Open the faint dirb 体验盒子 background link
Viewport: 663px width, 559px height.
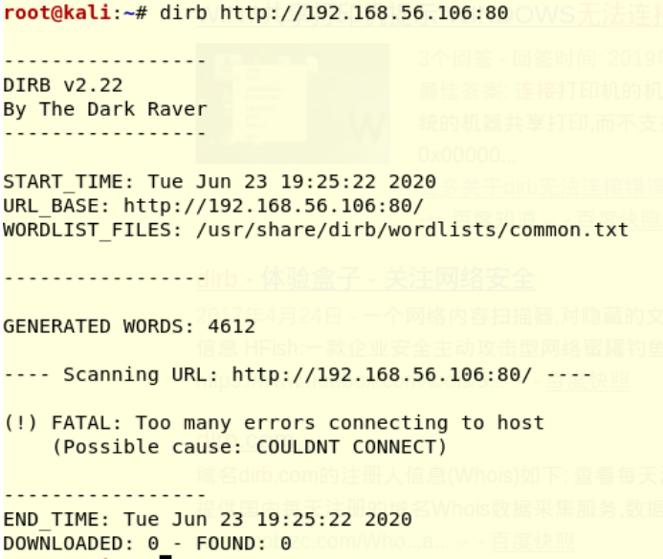365,279
